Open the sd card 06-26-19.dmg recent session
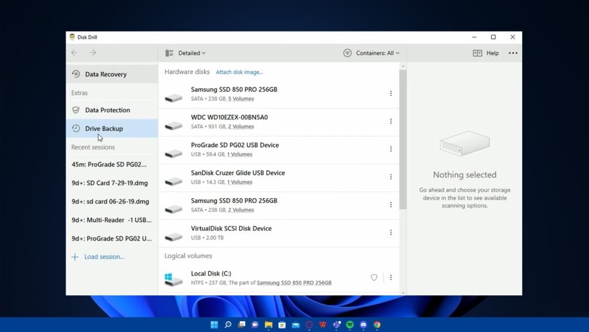This screenshot has height=332, width=589. click(x=112, y=202)
